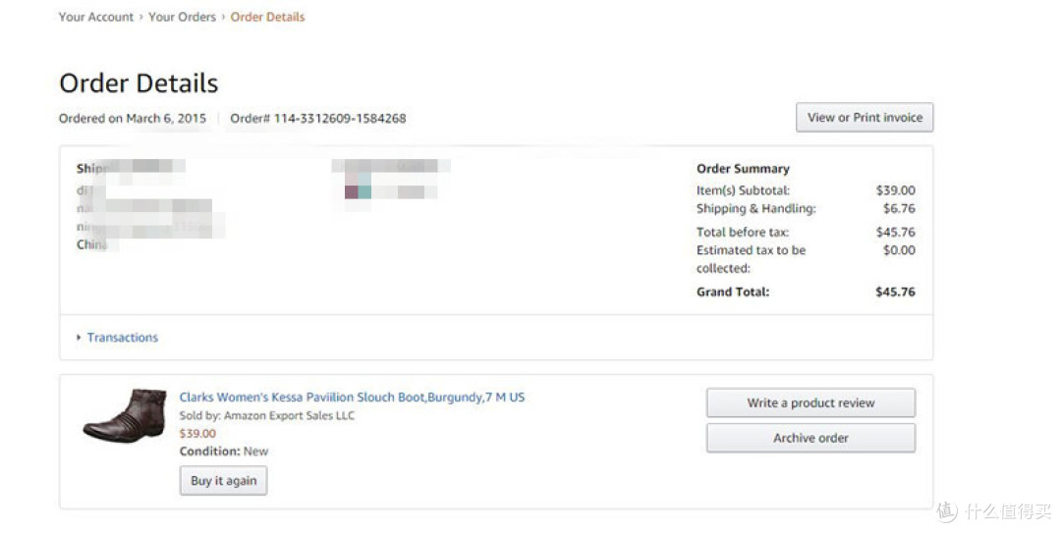Screen dimensions: 1061x533
Task: Click the Shipping & Handling $6.76 amount
Action: [x=899, y=208]
